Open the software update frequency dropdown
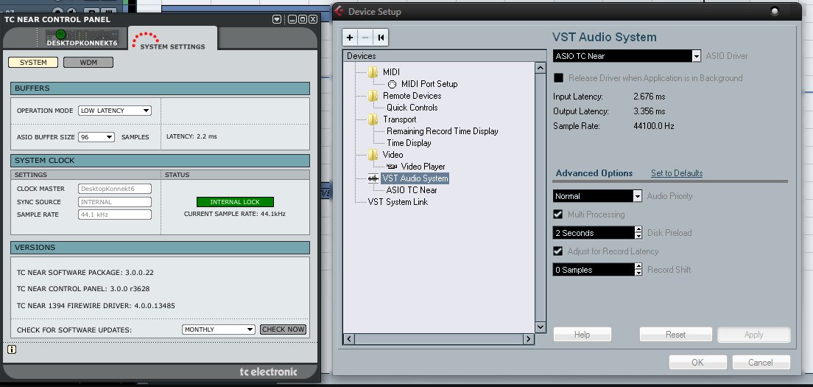 pyautogui.click(x=218, y=330)
